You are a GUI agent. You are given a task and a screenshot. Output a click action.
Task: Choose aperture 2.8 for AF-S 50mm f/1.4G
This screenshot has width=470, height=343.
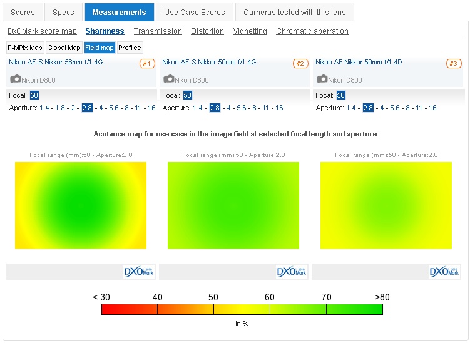pos(215,108)
